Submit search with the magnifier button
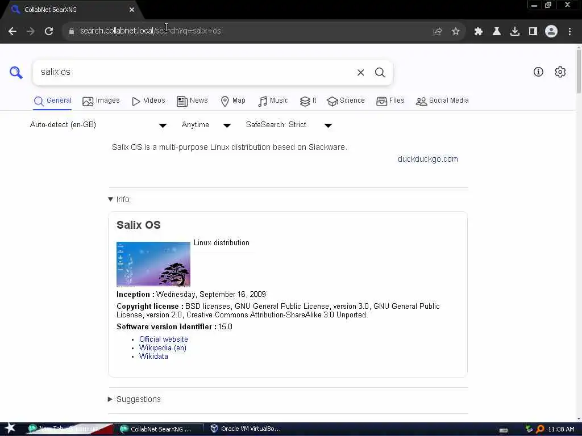Screen dimensions: 582x436 tap(380, 72)
